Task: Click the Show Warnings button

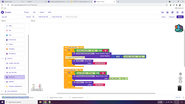Action: point(37,90)
